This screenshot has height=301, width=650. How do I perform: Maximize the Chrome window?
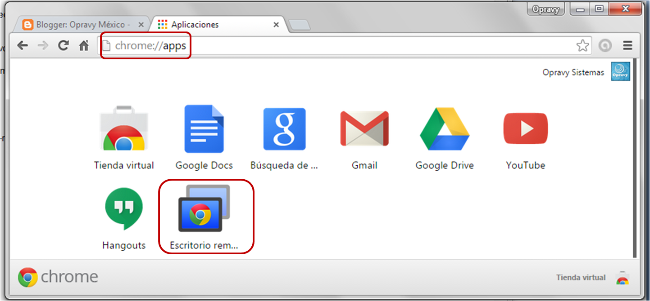599,9
